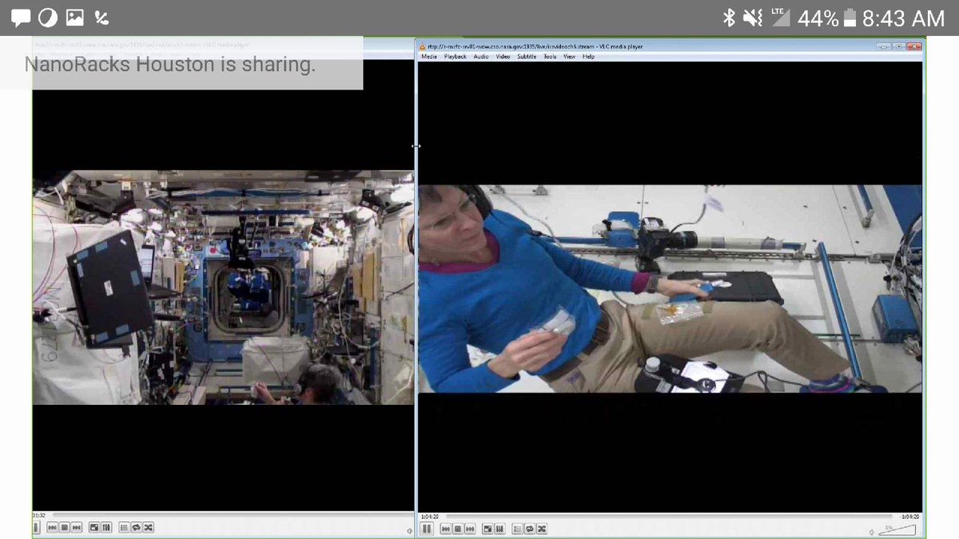Stop the right VLC stream

[458, 529]
